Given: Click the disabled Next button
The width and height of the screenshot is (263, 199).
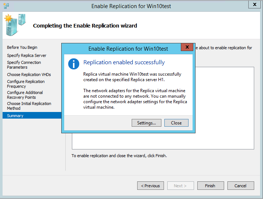Looking at the screenshot, I should [x=180, y=186].
